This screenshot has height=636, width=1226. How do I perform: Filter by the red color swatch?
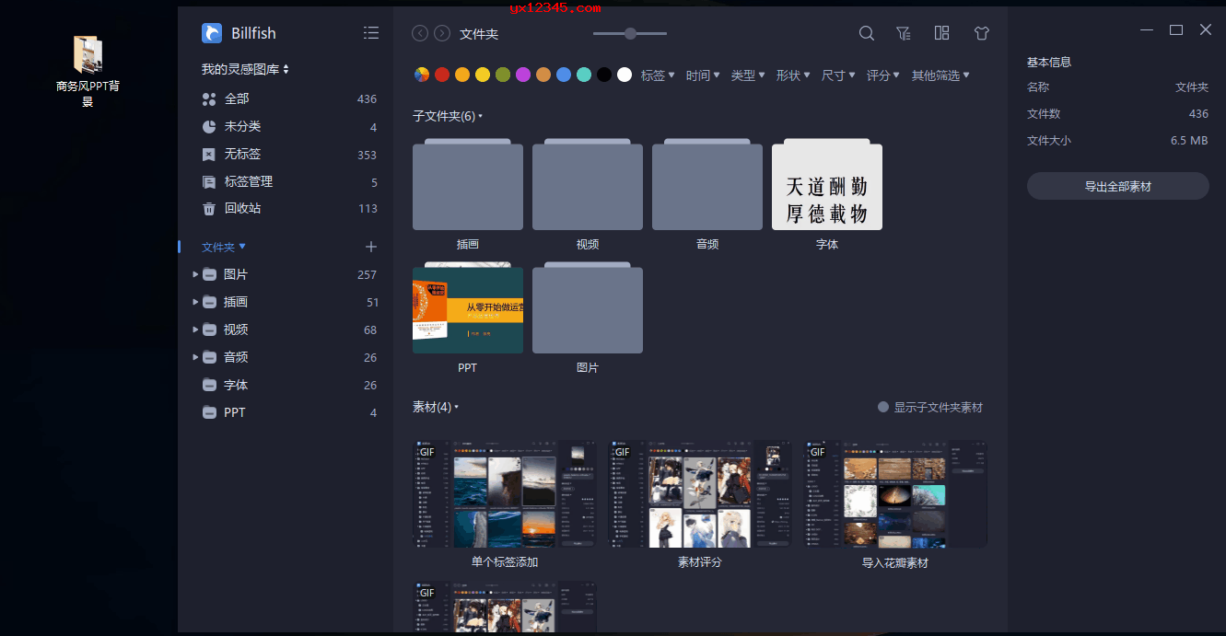[442, 75]
